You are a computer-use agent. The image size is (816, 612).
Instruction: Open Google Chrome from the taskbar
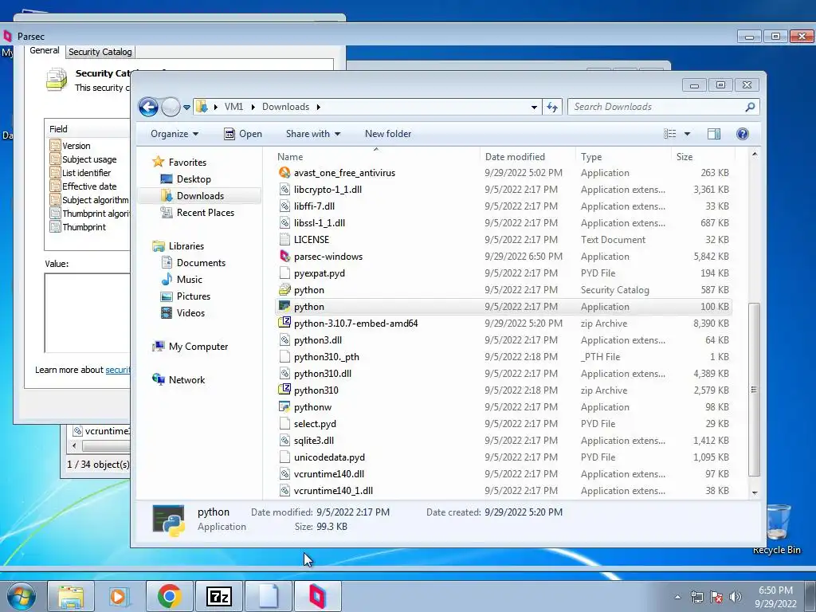click(170, 596)
